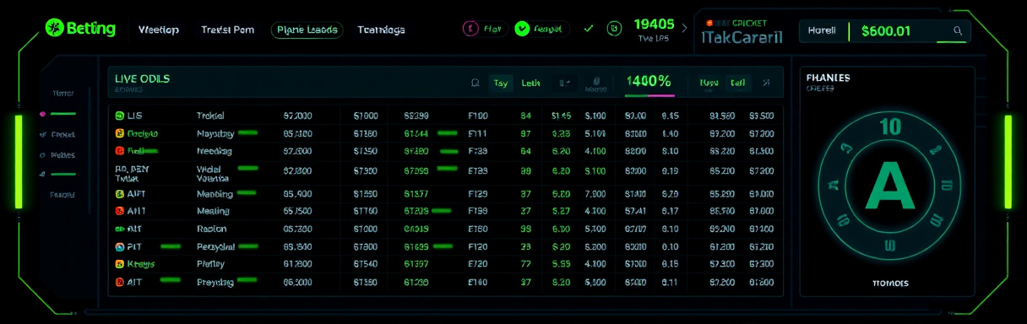
Task: Click the Eall button
Action: click(738, 83)
